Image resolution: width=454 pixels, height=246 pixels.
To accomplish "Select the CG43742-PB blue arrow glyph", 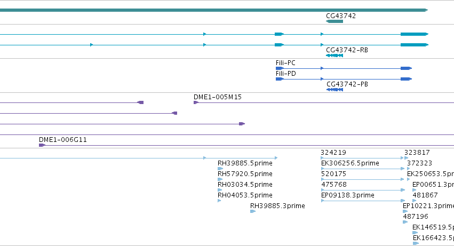I will pos(334,90).
